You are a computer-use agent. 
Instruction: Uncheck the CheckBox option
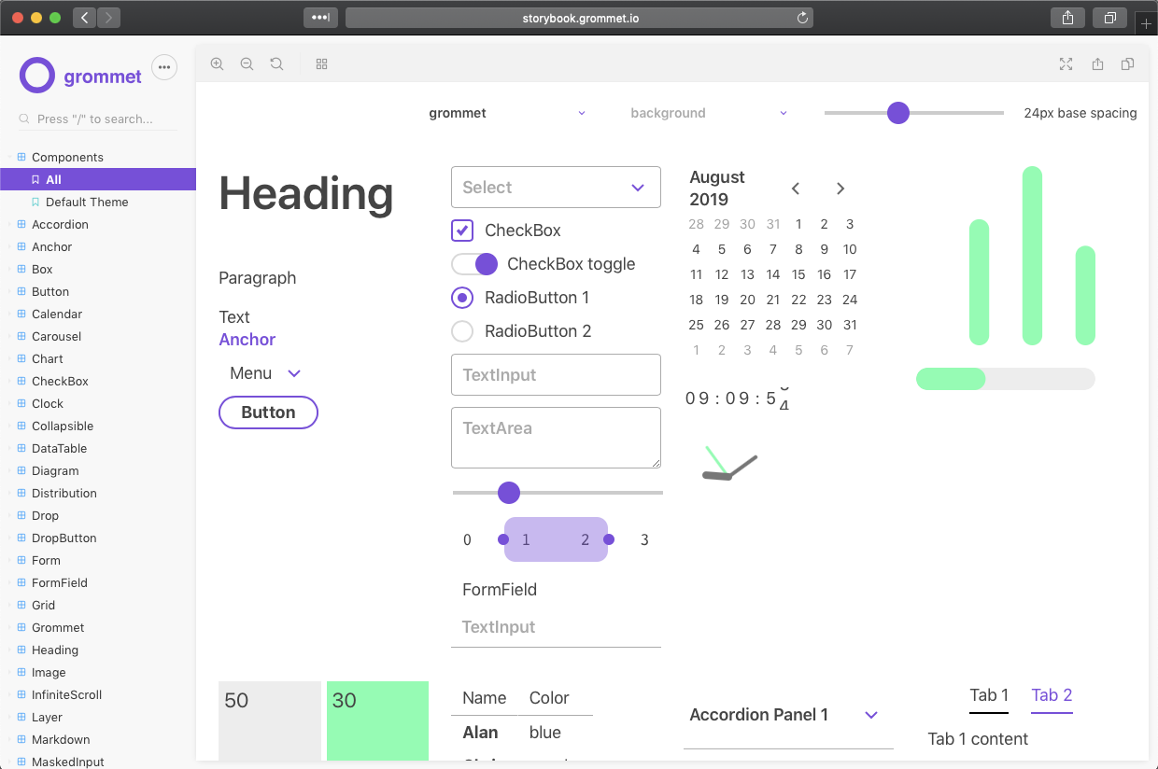coord(462,231)
